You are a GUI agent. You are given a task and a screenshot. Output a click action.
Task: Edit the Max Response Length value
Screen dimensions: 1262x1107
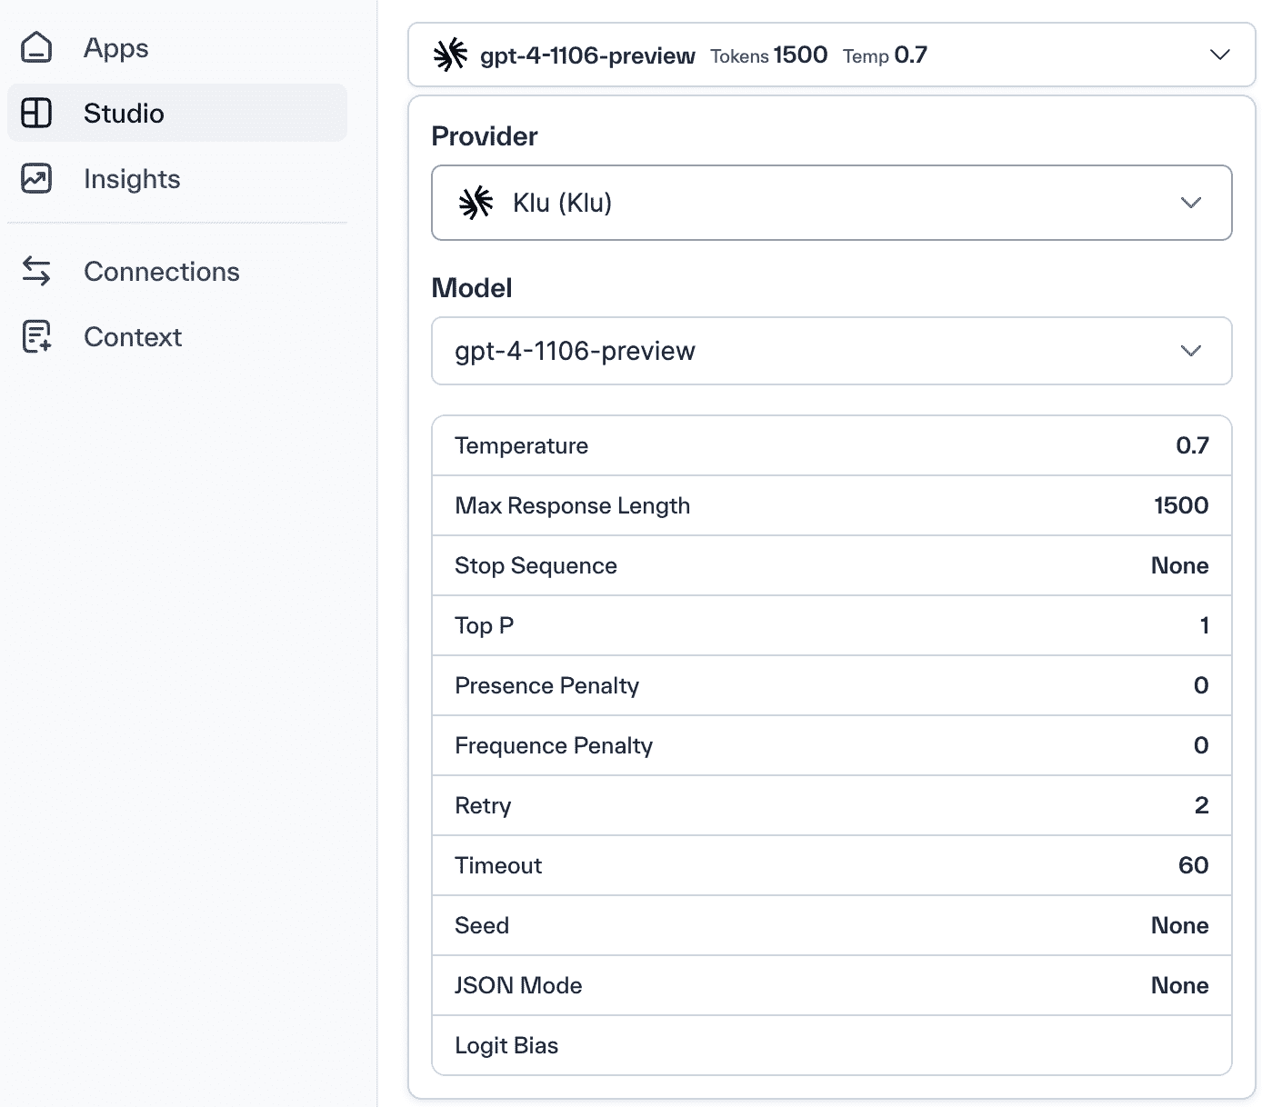(x=1181, y=505)
